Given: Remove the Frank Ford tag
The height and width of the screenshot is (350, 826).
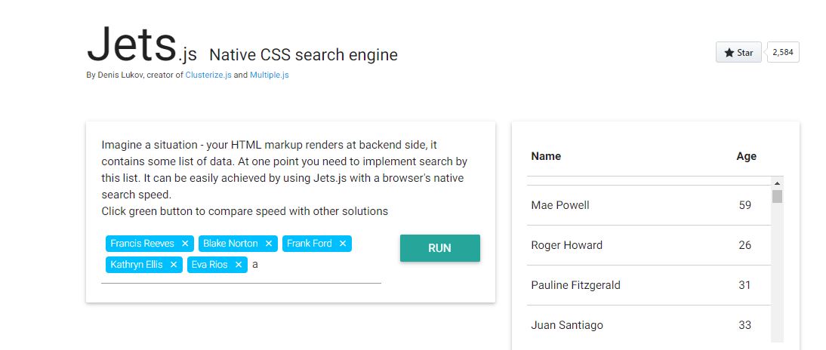Looking at the screenshot, I should point(343,244).
